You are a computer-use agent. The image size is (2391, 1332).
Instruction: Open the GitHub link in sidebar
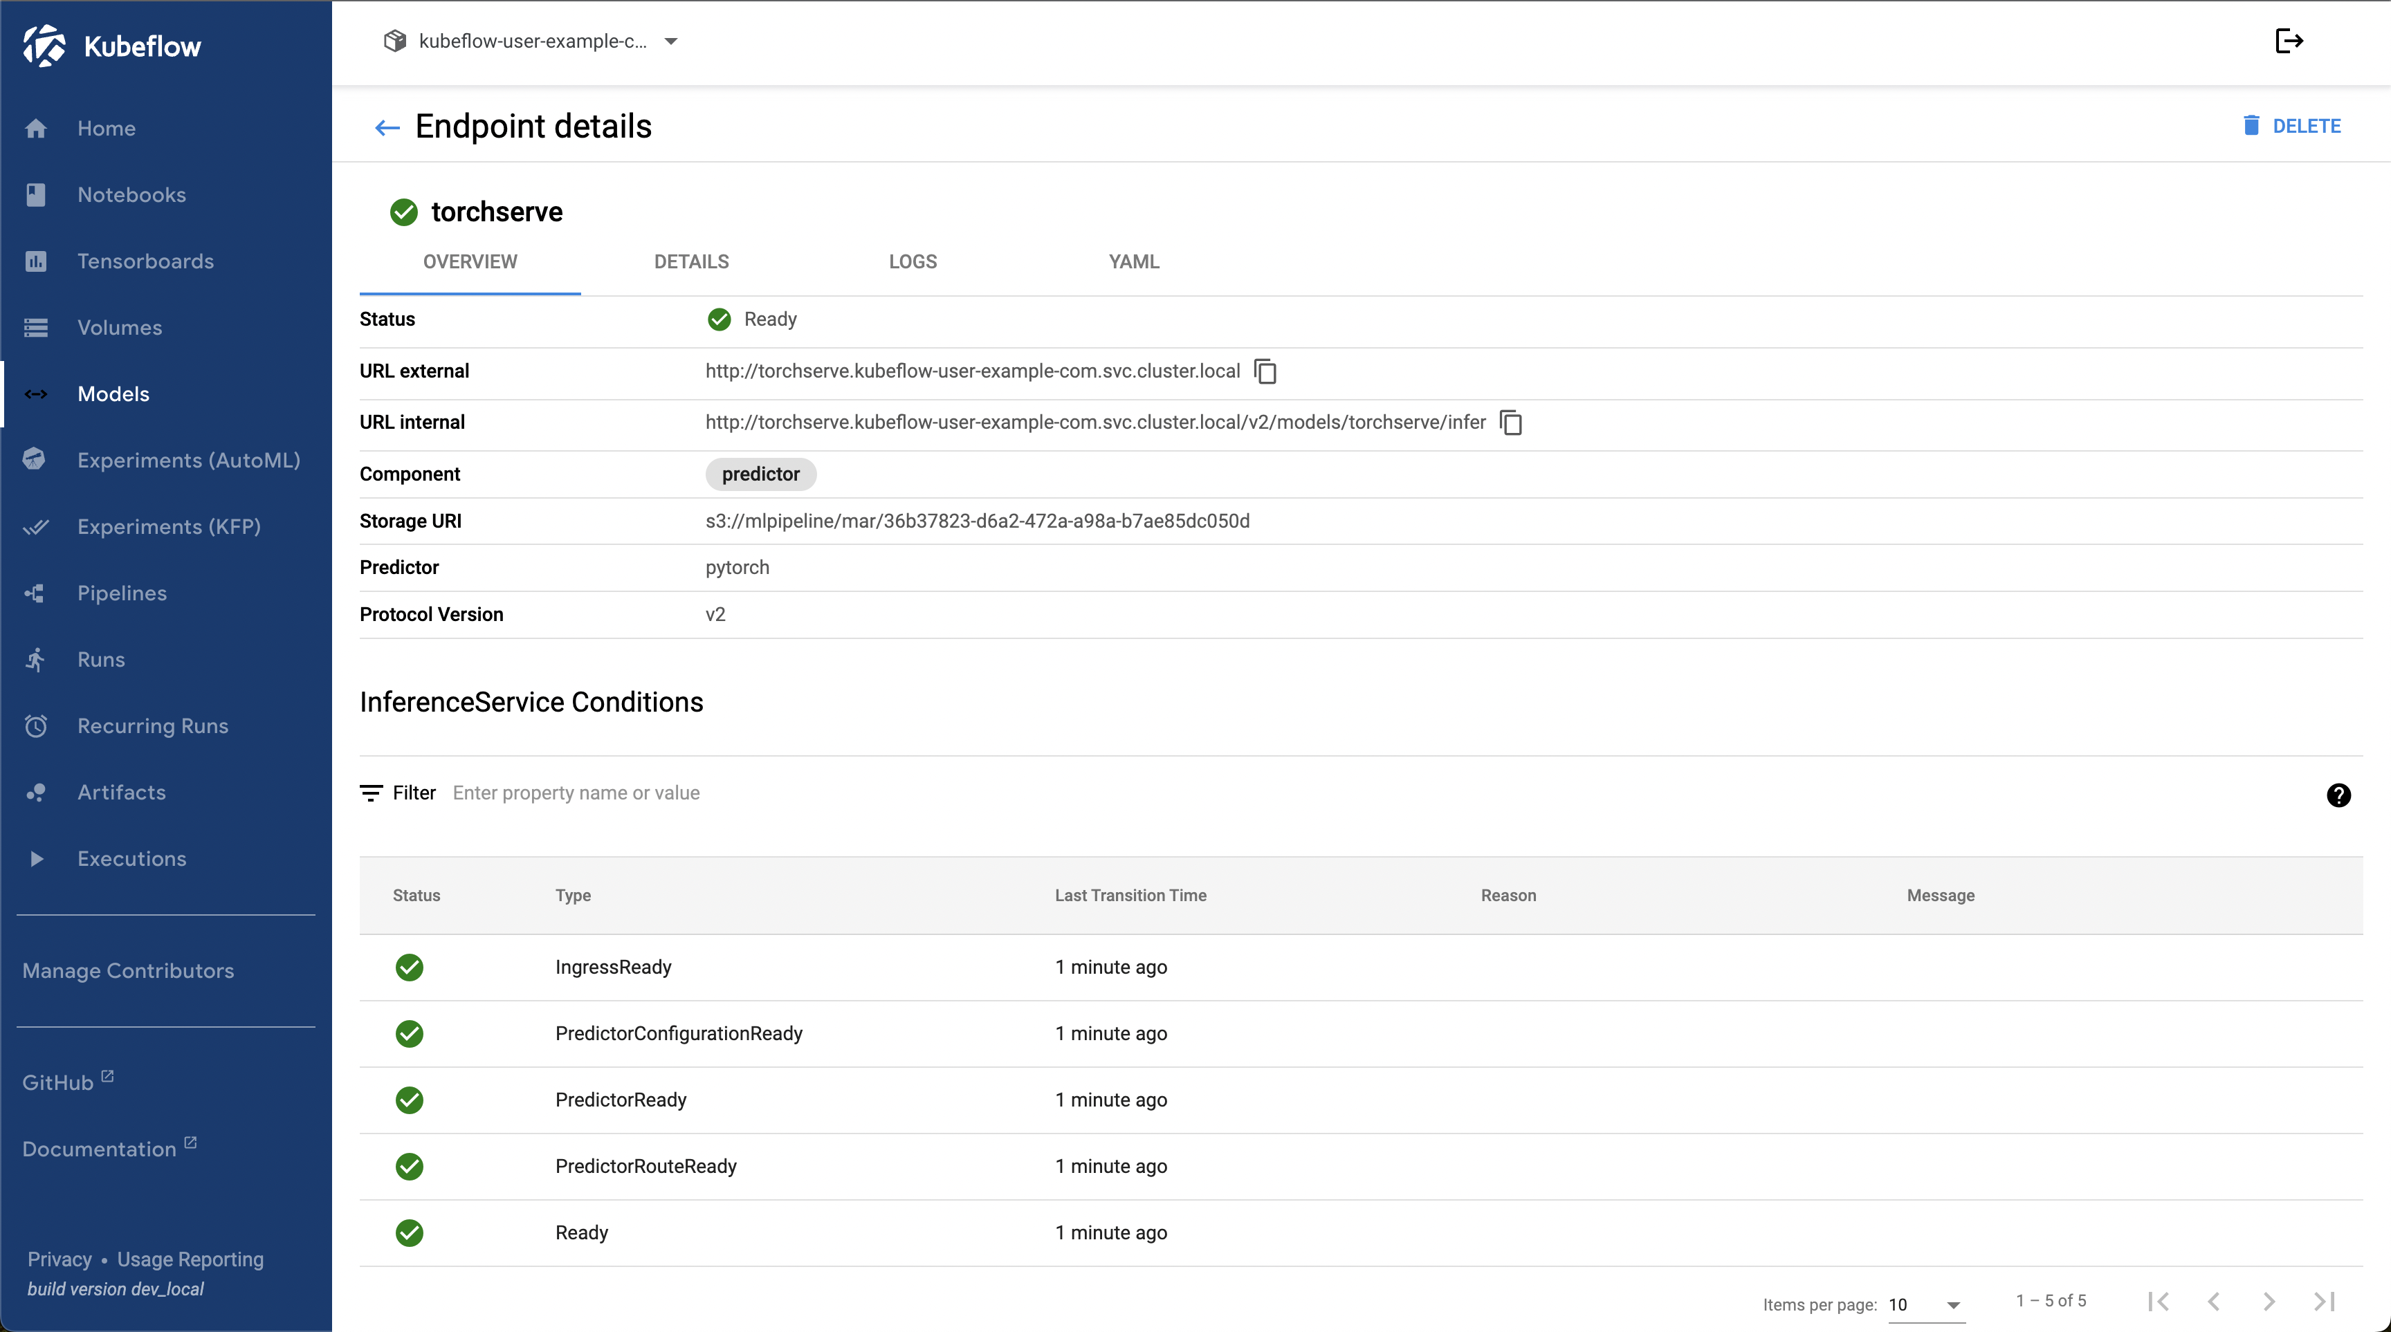coord(57,1082)
